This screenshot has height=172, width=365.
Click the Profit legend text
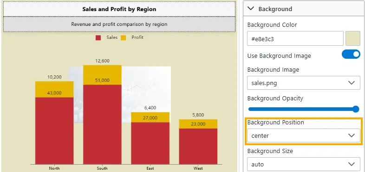[137, 37]
